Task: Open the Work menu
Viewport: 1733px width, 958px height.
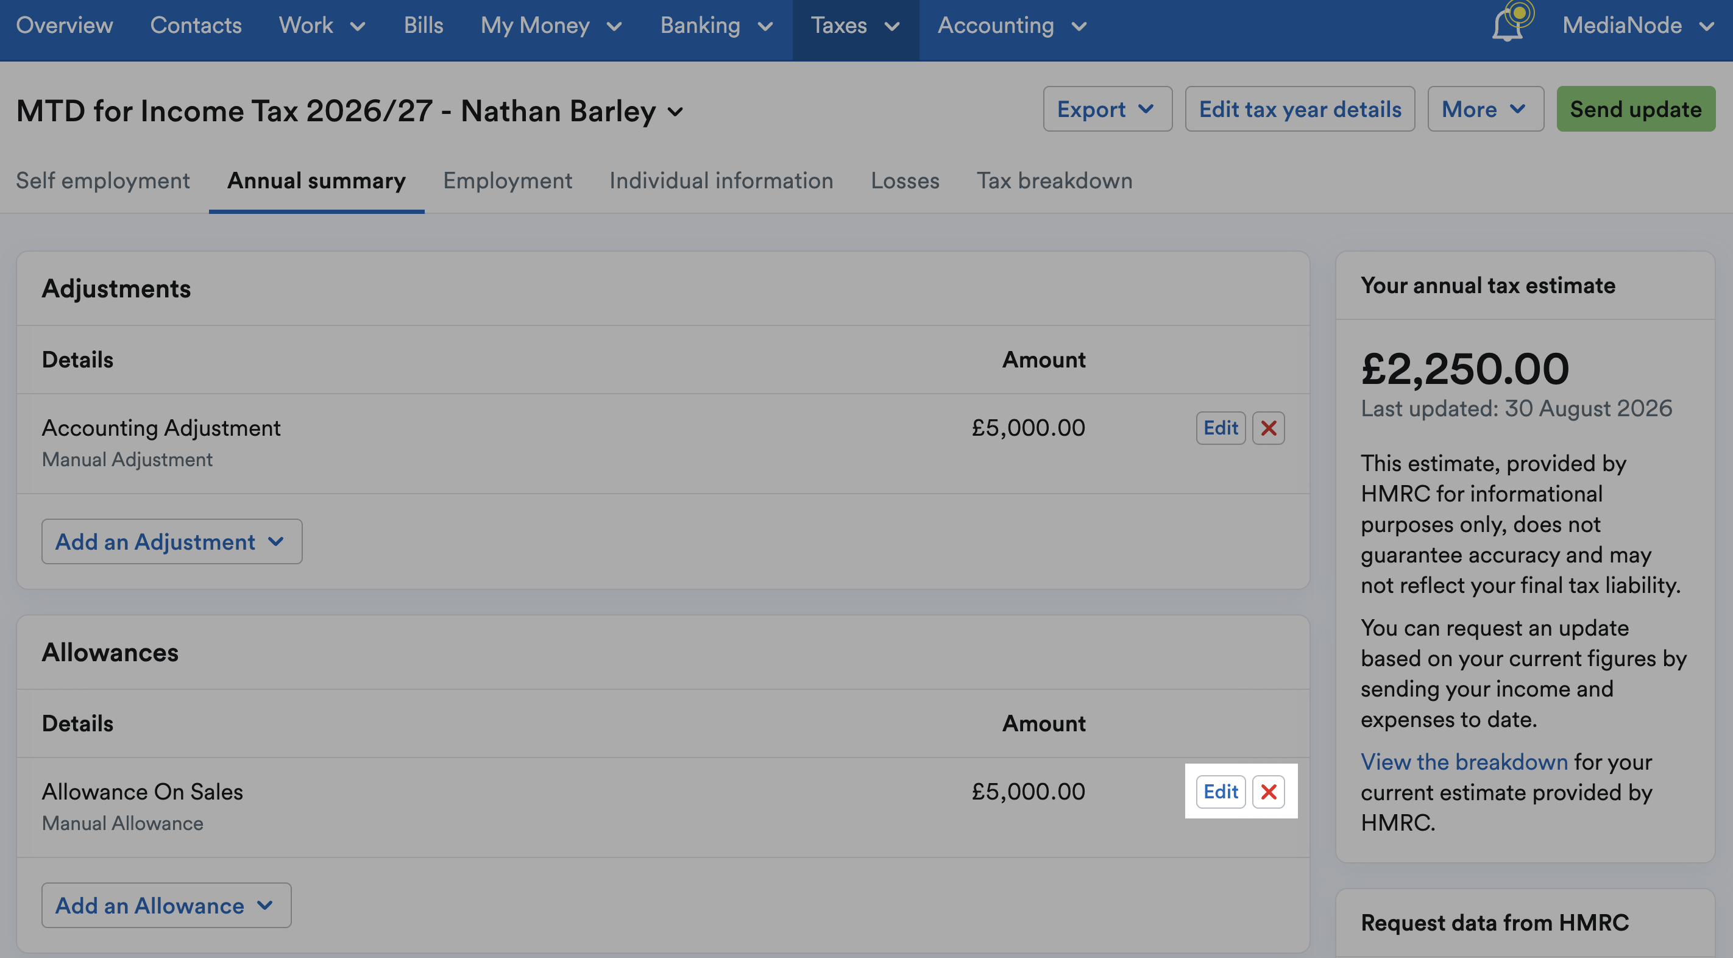Action: [x=322, y=26]
